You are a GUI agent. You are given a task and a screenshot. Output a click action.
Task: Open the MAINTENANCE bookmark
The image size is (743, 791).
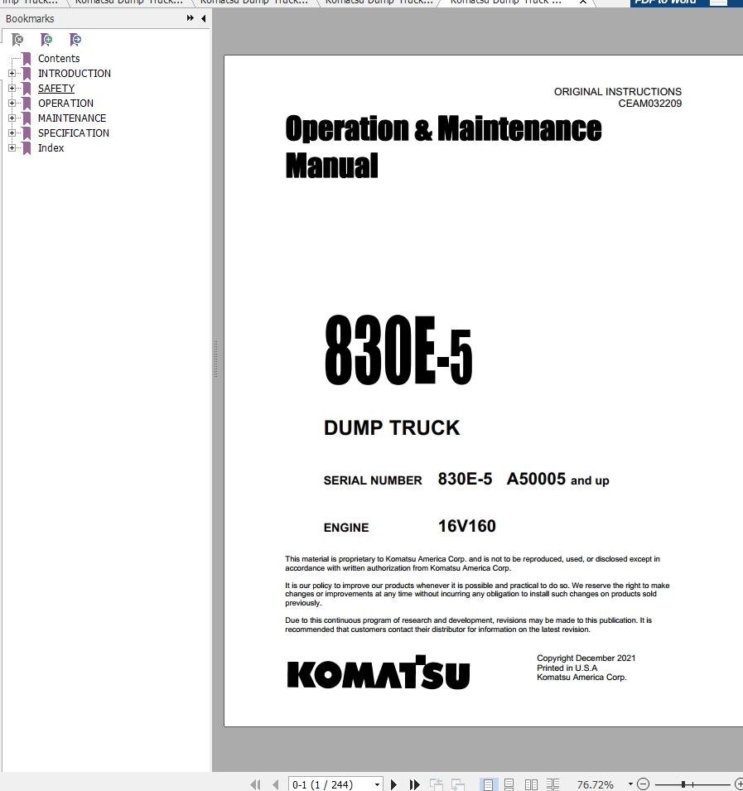coord(72,118)
